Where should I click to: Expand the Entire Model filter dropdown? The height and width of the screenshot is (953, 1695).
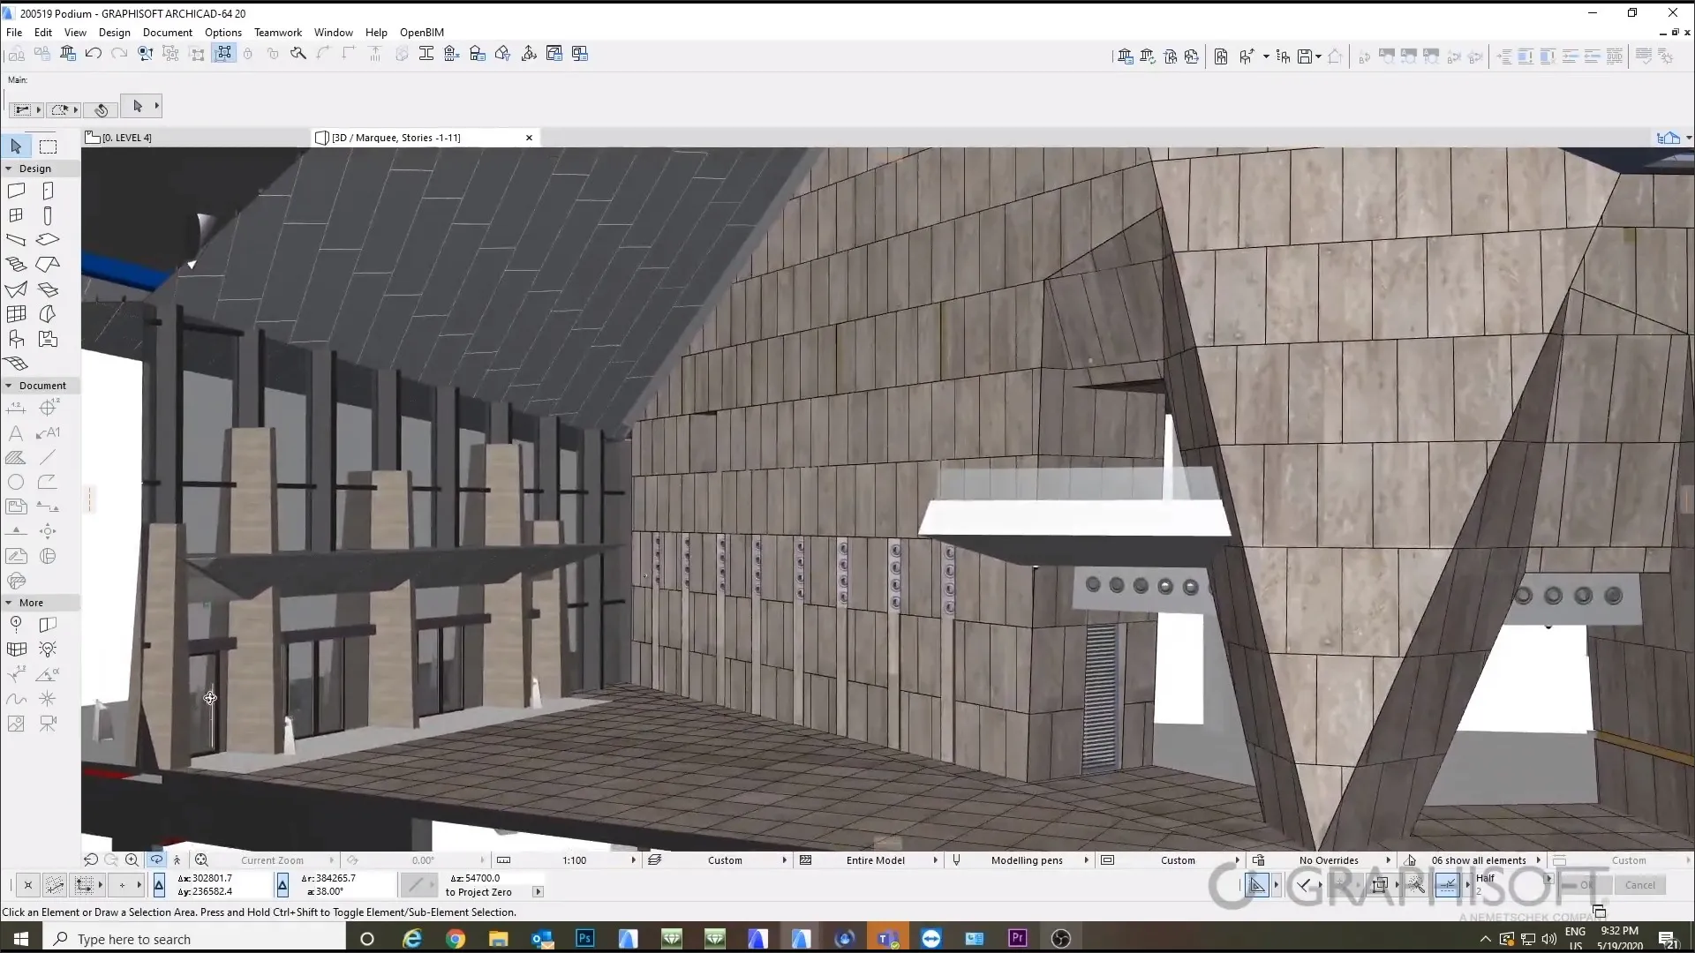pos(934,859)
